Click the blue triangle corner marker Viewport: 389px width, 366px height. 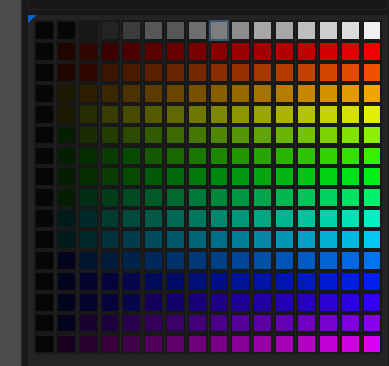click(x=31, y=18)
